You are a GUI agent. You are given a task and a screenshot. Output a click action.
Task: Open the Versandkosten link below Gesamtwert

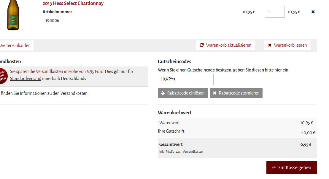click(193, 152)
